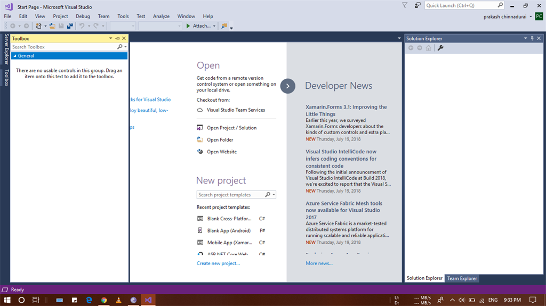Click Open Project / Solution link
Screen dimensions: 546x306
pos(231,128)
